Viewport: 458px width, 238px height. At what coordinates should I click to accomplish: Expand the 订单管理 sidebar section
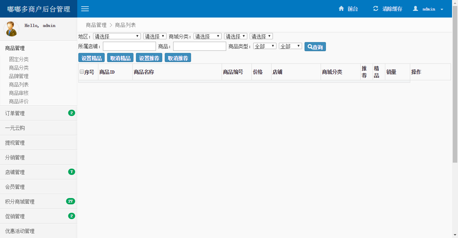pyautogui.click(x=39, y=113)
